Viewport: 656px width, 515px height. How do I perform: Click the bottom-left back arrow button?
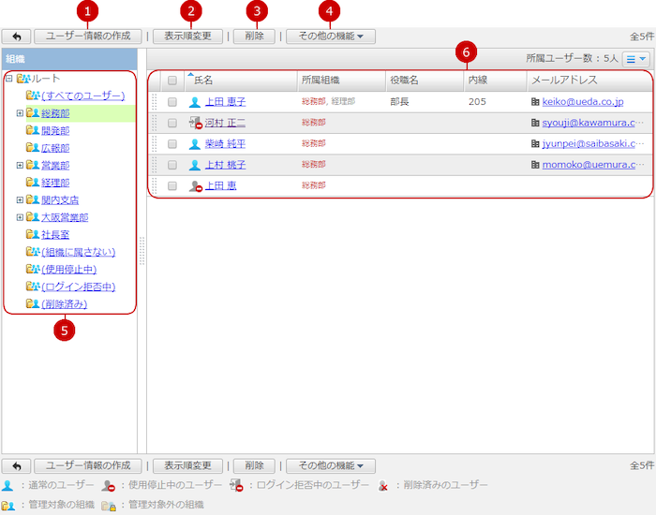[16, 465]
